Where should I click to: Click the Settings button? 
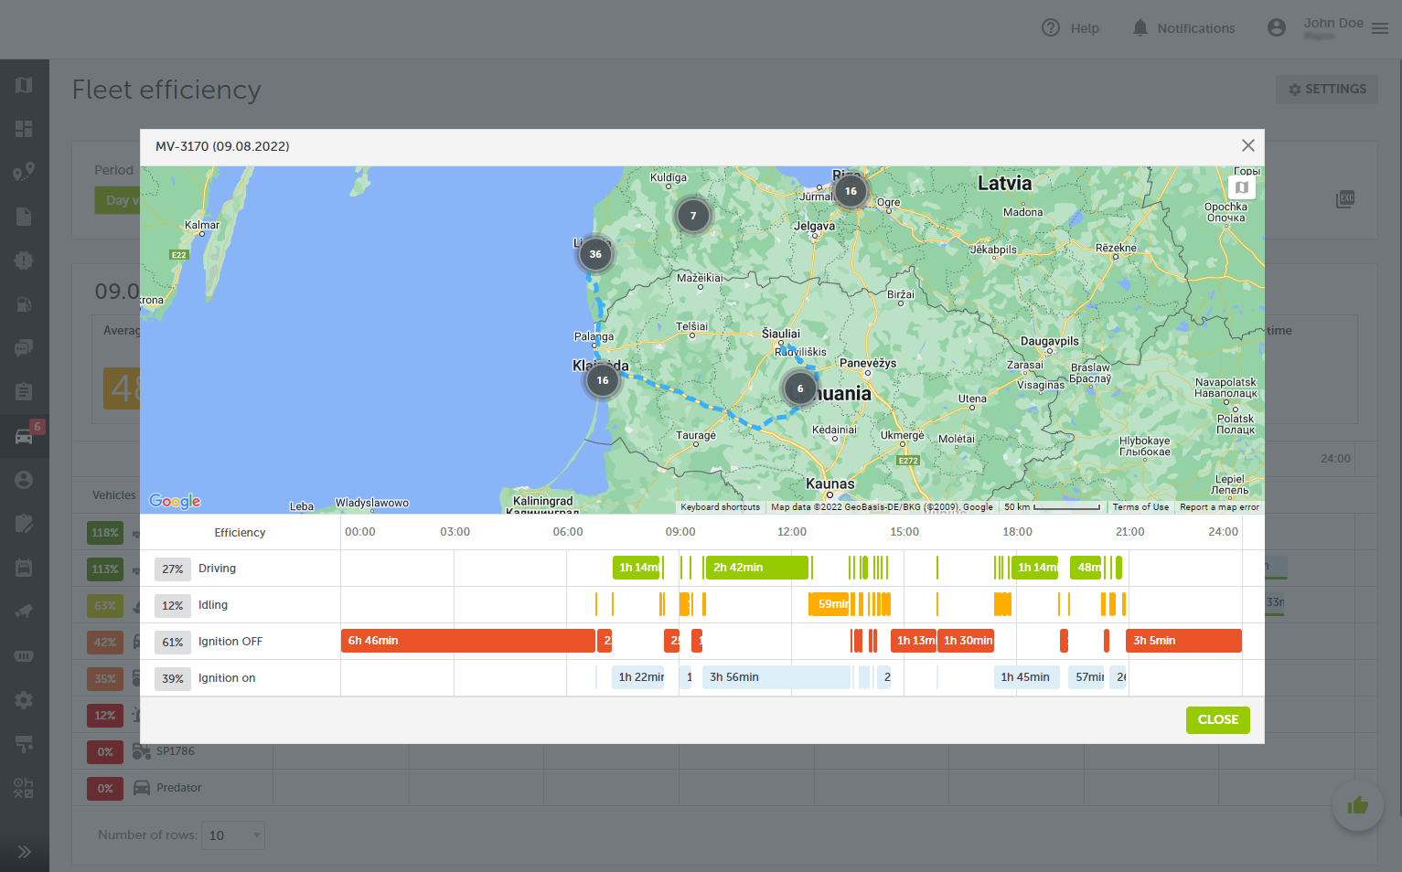[1326, 90]
